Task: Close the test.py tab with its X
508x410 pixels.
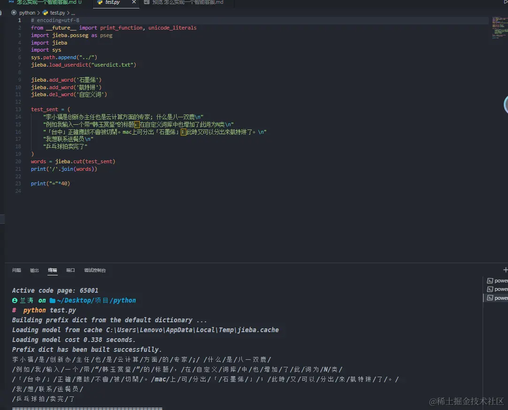Action: coord(134,2)
